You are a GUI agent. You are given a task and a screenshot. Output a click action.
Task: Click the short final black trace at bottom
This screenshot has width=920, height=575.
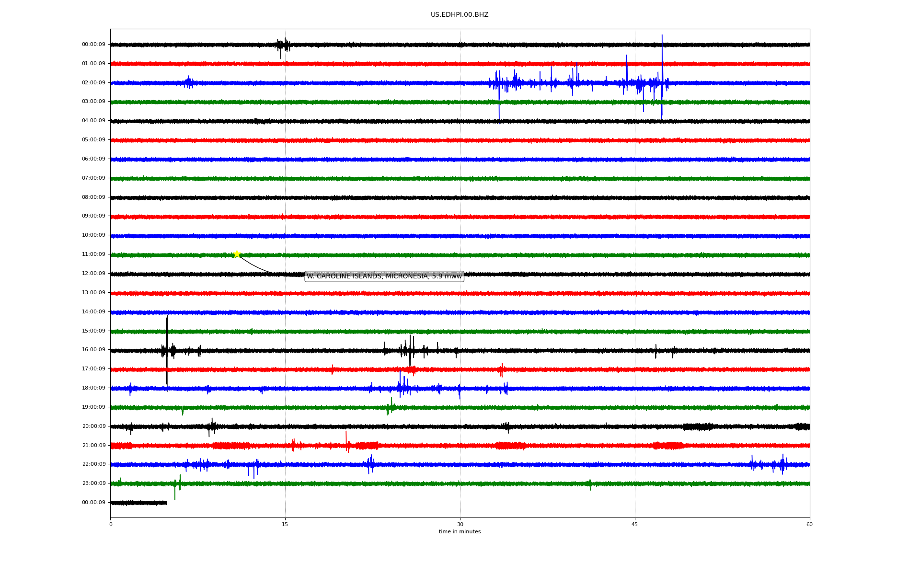pos(138,503)
